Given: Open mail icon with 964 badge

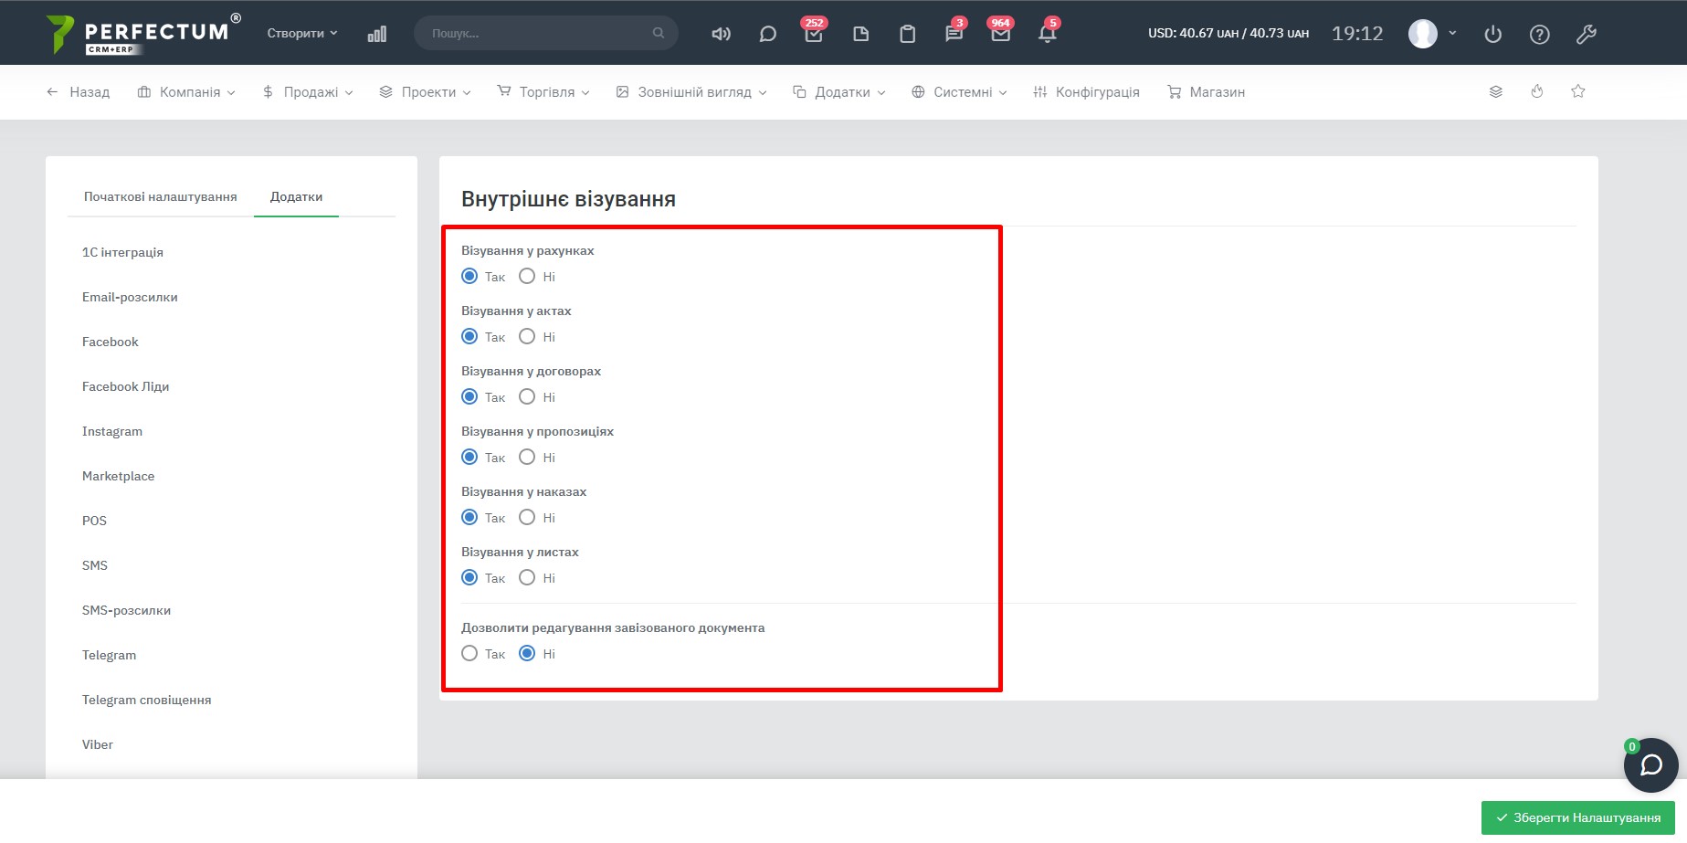Looking at the screenshot, I should [1000, 34].
